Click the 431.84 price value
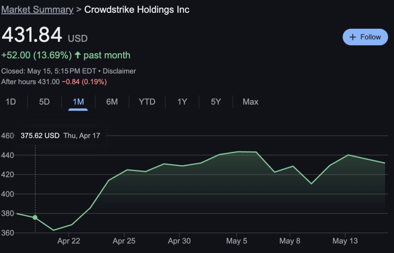The image size is (394, 253). [x=32, y=35]
